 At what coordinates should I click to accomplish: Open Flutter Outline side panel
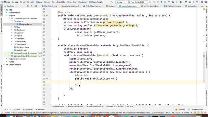click(x=206, y=41)
